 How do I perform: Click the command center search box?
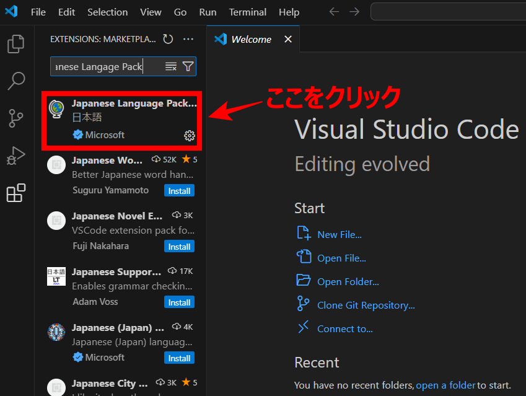pos(448,12)
